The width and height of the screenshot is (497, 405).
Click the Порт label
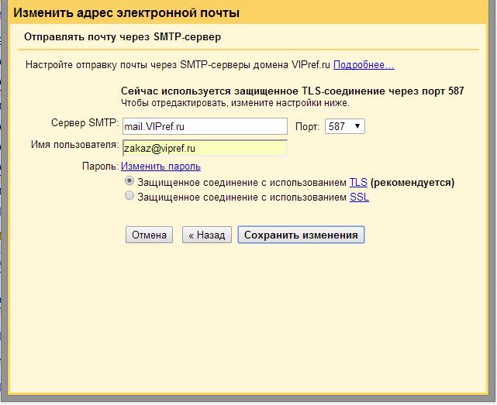307,126
